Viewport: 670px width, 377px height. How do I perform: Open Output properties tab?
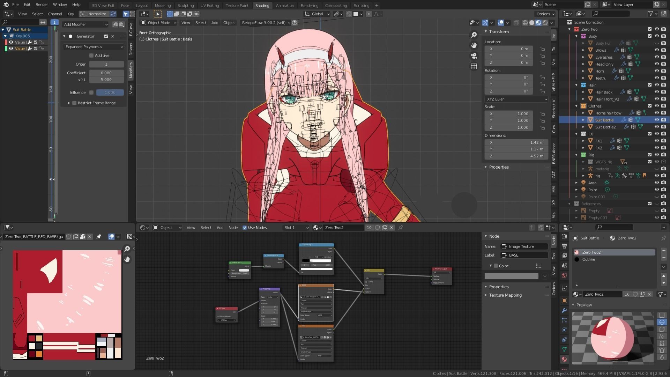pyautogui.click(x=564, y=246)
